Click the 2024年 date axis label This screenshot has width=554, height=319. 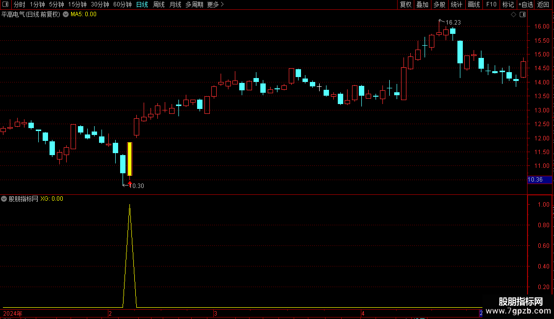coord(13,314)
